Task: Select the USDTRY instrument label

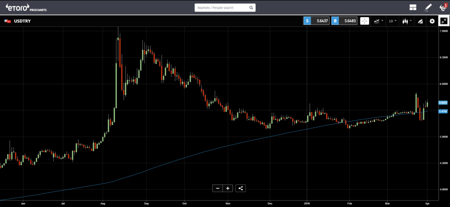Action: [x=22, y=21]
